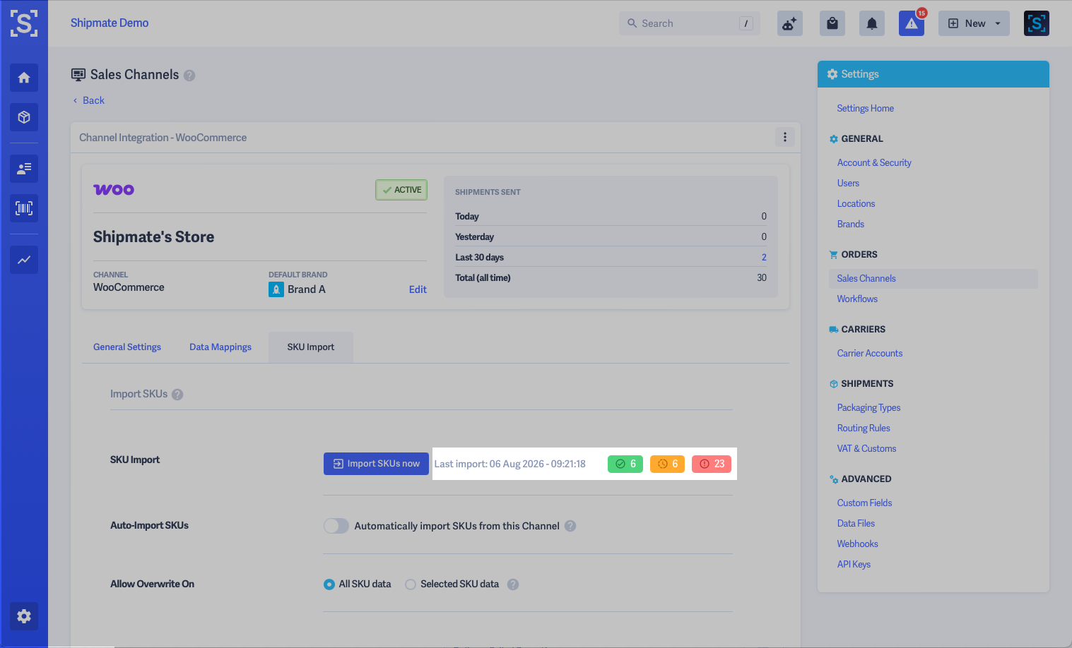
Task: Open VAT & Customs settings
Action: pos(867,448)
